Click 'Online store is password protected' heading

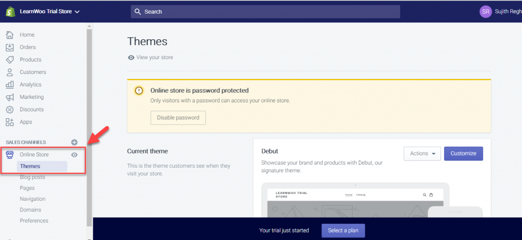[199, 90]
